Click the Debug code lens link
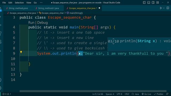Viewport: 171px width, 96px height. tap(42, 22)
